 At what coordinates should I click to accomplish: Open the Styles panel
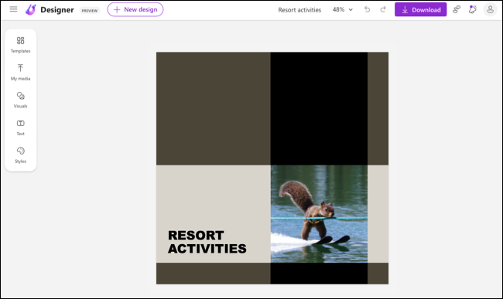click(x=21, y=155)
